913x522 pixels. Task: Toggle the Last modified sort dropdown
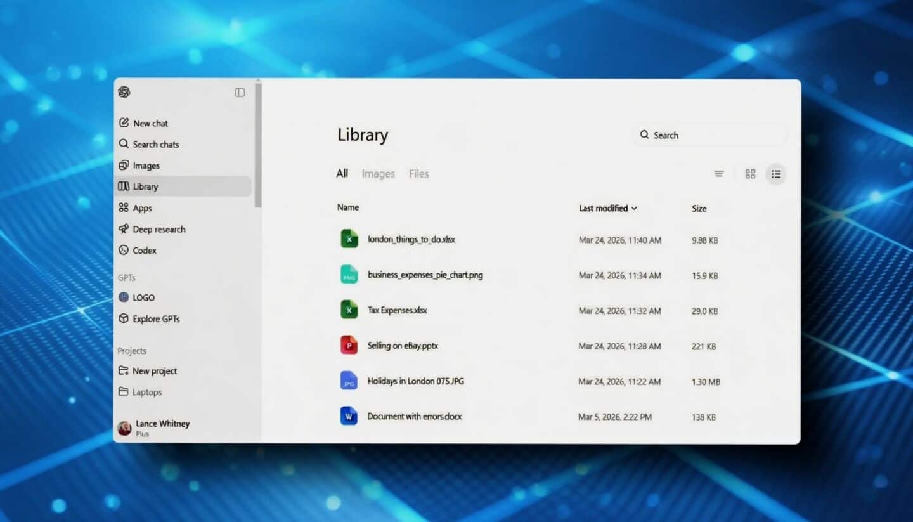[x=608, y=208]
